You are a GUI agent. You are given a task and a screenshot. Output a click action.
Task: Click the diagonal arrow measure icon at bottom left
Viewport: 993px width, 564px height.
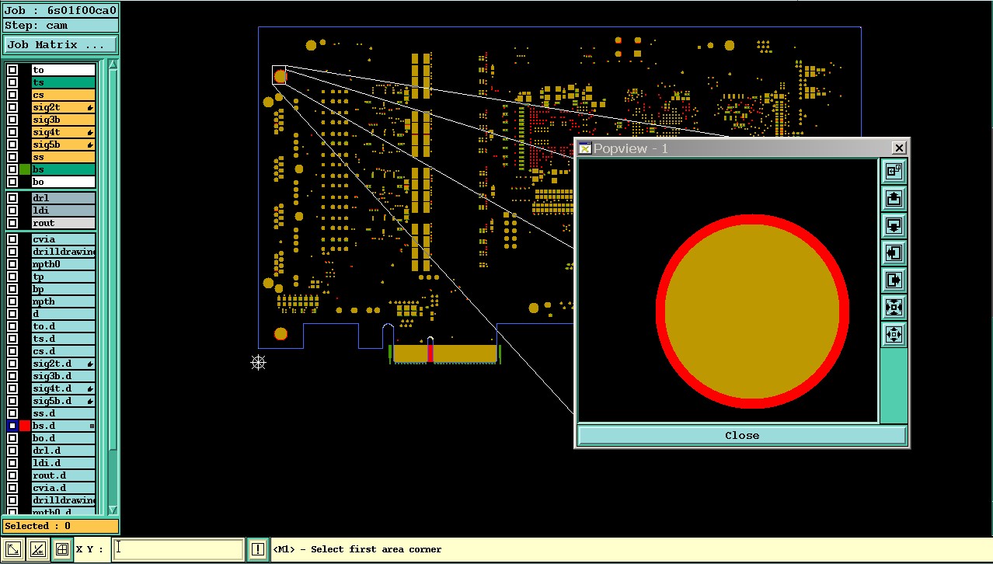point(13,549)
